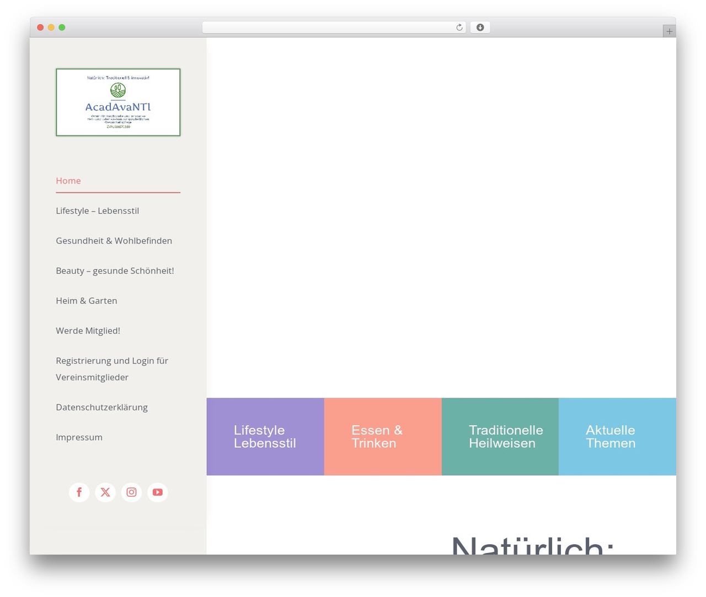Select the Home menu item
The height and width of the screenshot is (597, 706).
68,181
